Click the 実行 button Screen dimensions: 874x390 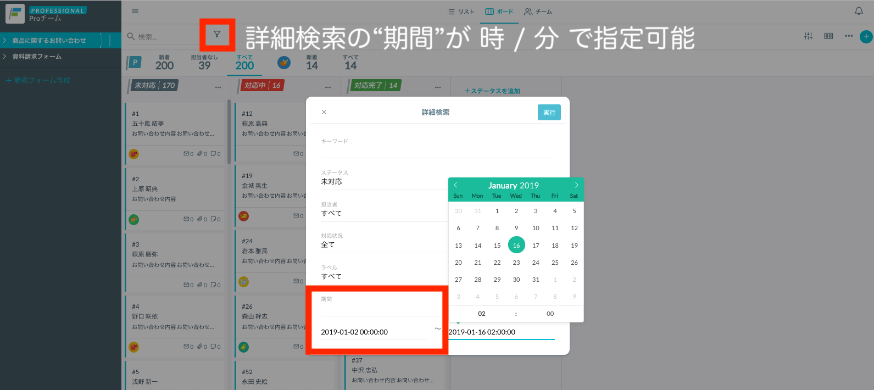tap(549, 113)
